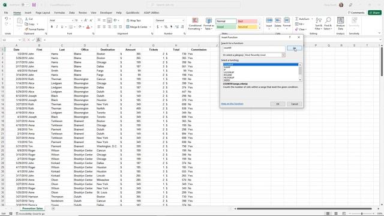Image resolution: width=384 pixels, height=216 pixels.
Task: Click the Percent Style icon
Action: tap(166, 26)
